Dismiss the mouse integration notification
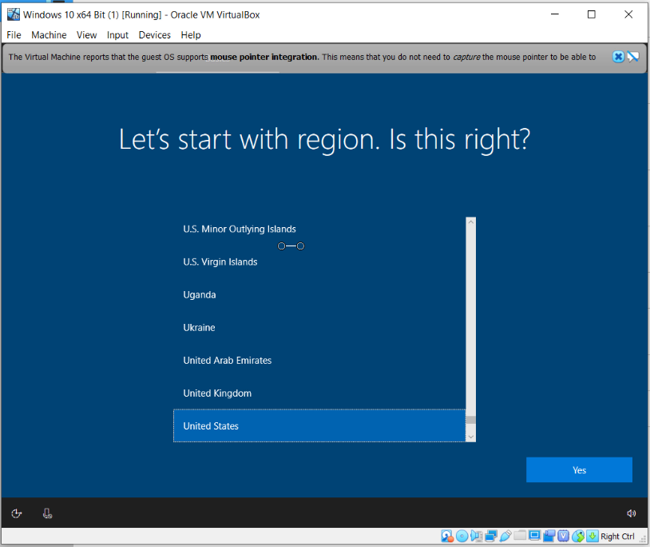This screenshot has width=650, height=547. 618,57
